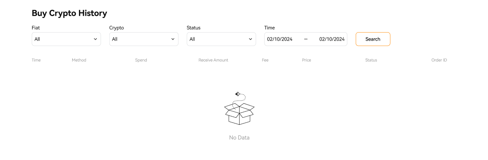Click the Receive Amount column header
Image resolution: width=488 pixels, height=160 pixels.
[213, 60]
